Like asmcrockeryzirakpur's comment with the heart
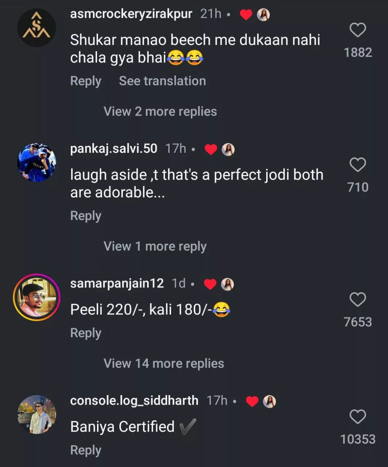This screenshot has height=467, width=388. 357,30
